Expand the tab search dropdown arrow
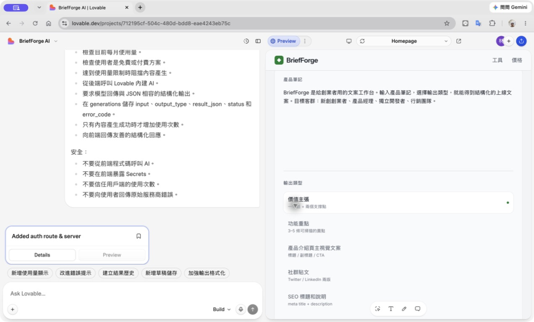 [39, 7]
